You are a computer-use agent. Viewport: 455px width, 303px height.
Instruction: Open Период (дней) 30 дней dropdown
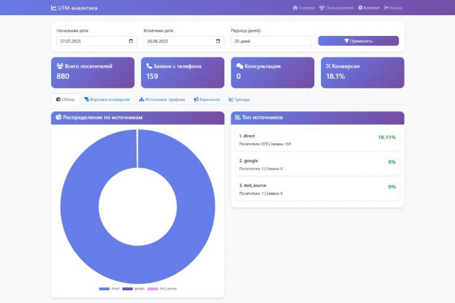pyautogui.click(x=271, y=41)
